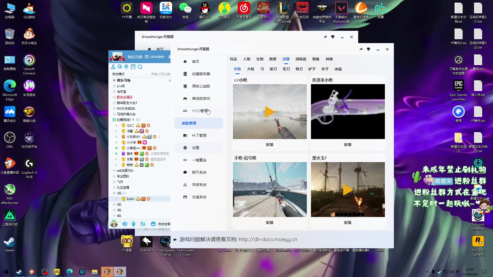The image size is (493, 277).
Task: Open MOD管理 in the sidebar
Action: point(198,111)
